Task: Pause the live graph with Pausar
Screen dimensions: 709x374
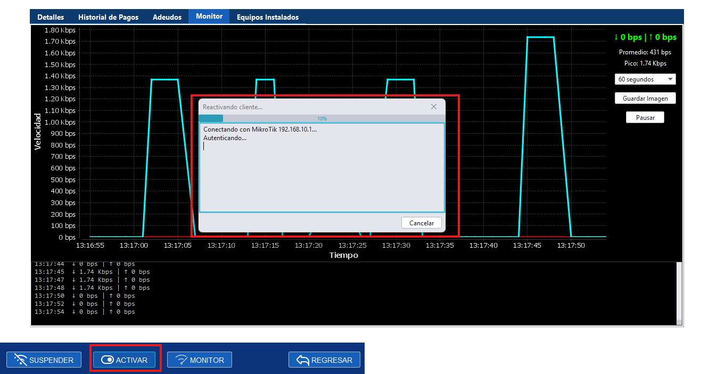Action: click(645, 117)
